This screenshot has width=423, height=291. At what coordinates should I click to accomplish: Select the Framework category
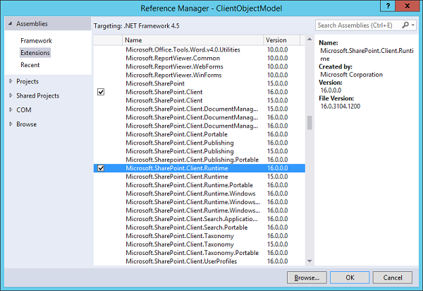[x=36, y=40]
